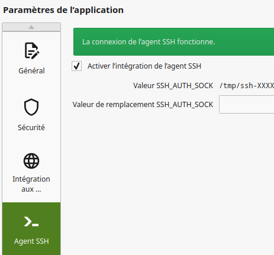Viewport: 274px width, 255px height.
Task: Open the 'Intégration aux …' category label
Action: [31, 184]
